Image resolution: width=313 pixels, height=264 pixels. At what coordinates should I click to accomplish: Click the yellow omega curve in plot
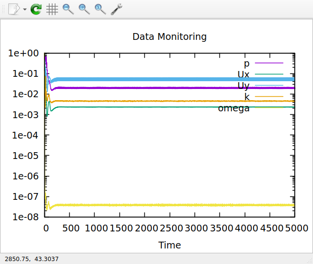[171, 205]
